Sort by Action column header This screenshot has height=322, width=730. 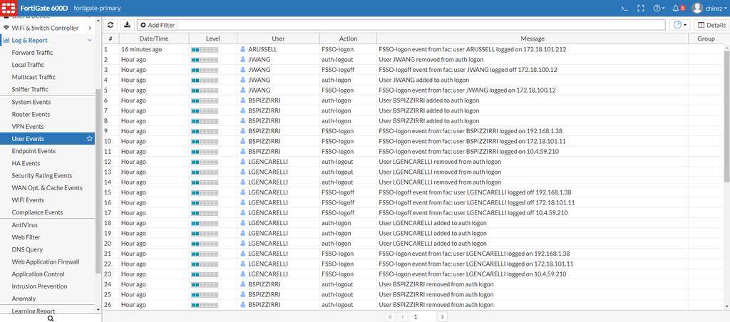point(348,38)
